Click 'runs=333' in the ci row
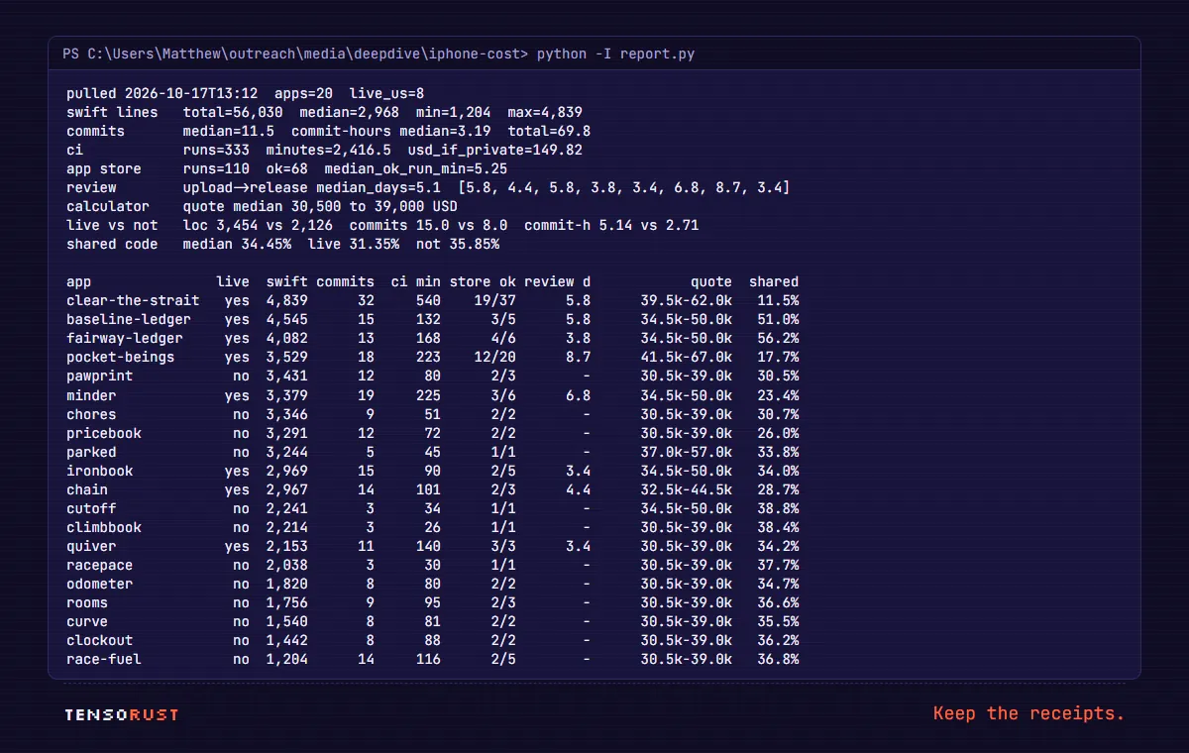 tap(216, 150)
